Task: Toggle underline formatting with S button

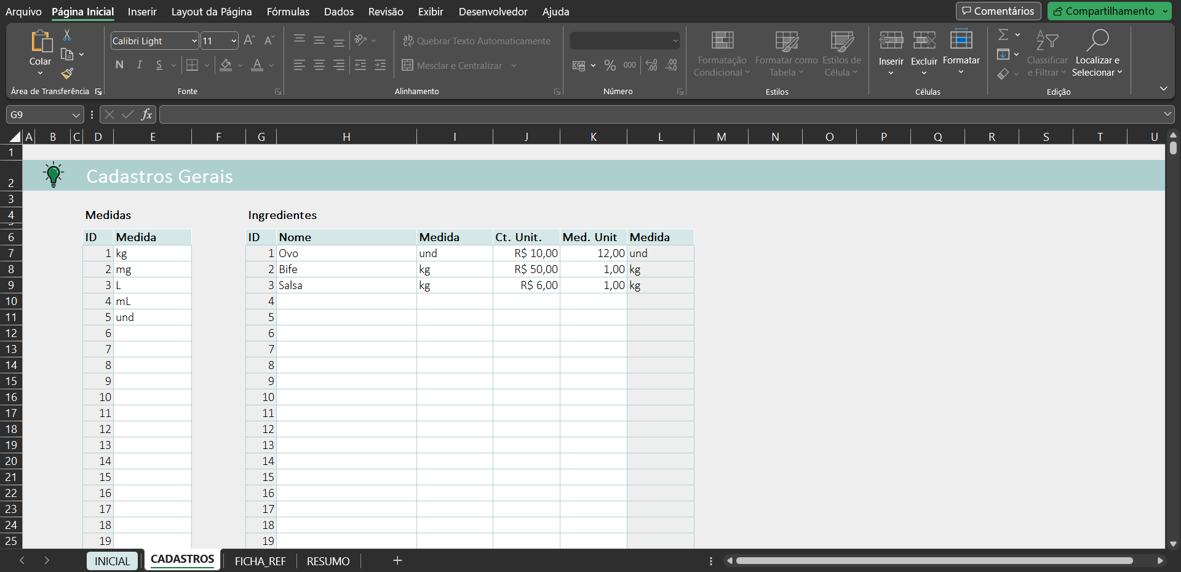Action: click(x=159, y=65)
